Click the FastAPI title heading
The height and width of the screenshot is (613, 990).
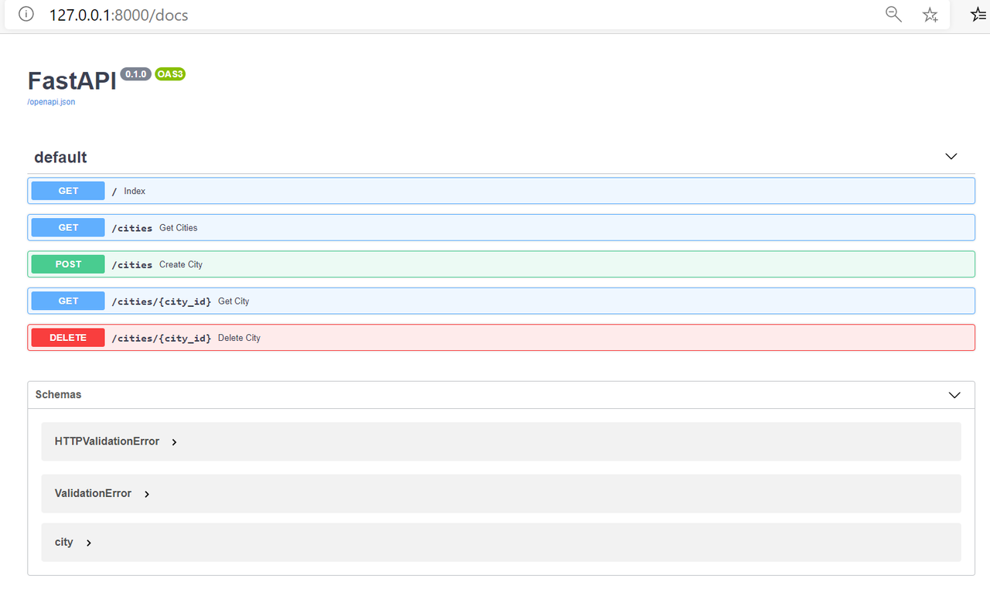click(x=72, y=80)
